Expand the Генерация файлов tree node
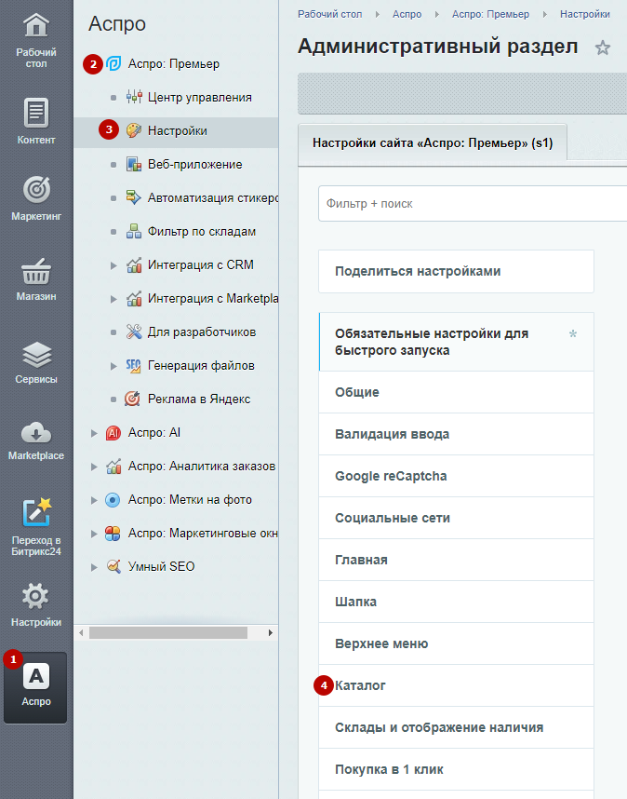 click(113, 366)
